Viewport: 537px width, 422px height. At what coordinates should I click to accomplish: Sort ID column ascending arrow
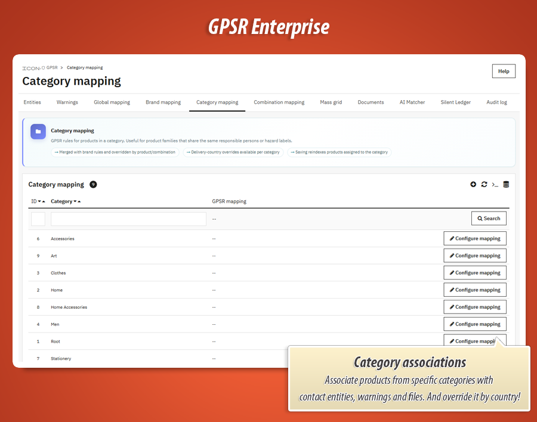pos(44,201)
